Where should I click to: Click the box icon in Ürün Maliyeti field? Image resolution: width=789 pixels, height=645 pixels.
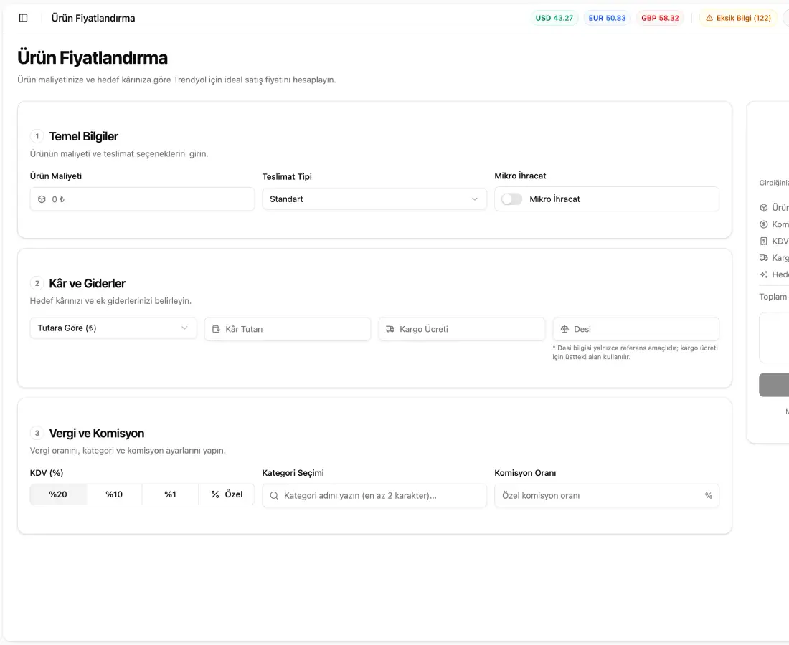point(42,199)
